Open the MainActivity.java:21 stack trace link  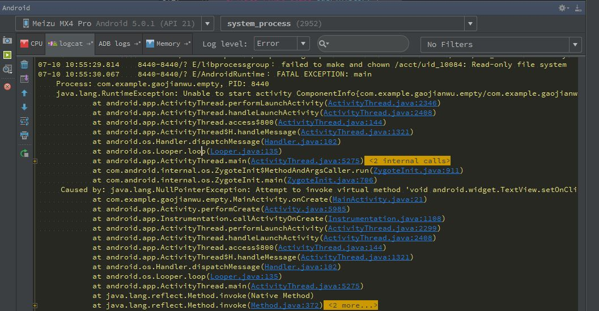point(379,199)
